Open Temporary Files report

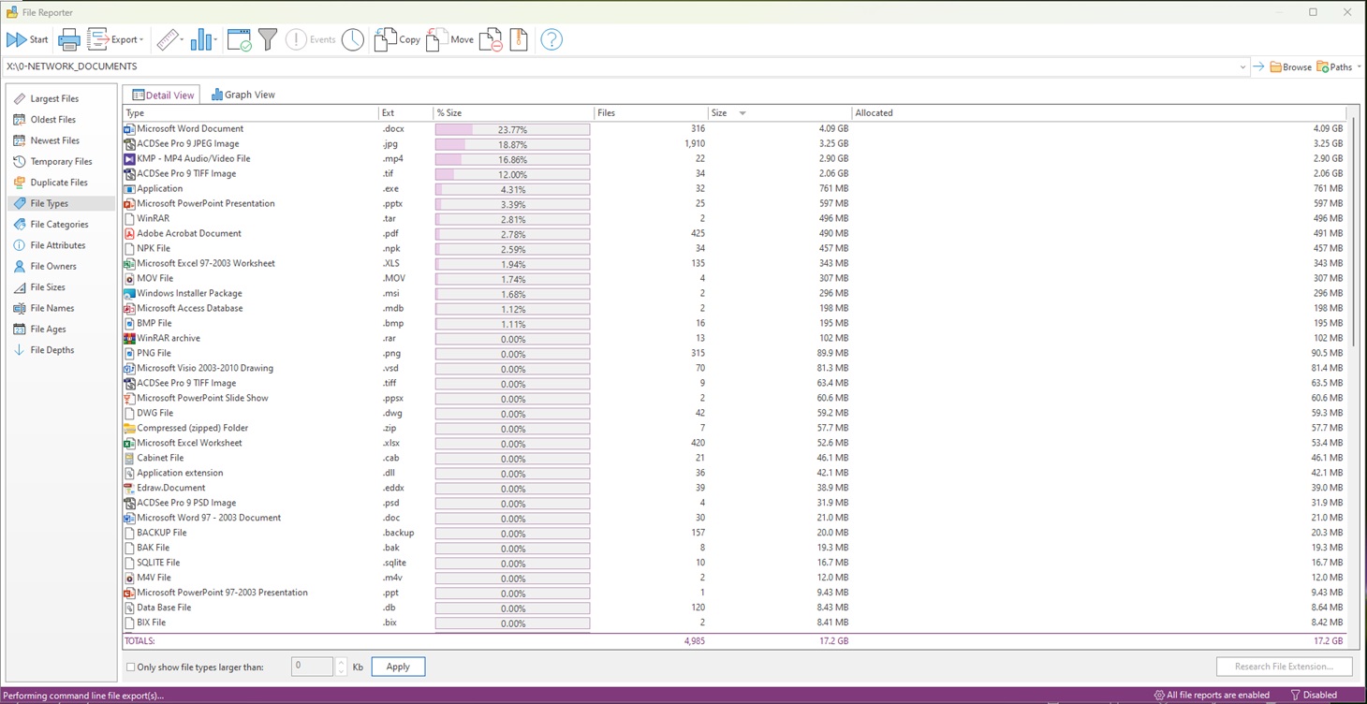click(61, 161)
